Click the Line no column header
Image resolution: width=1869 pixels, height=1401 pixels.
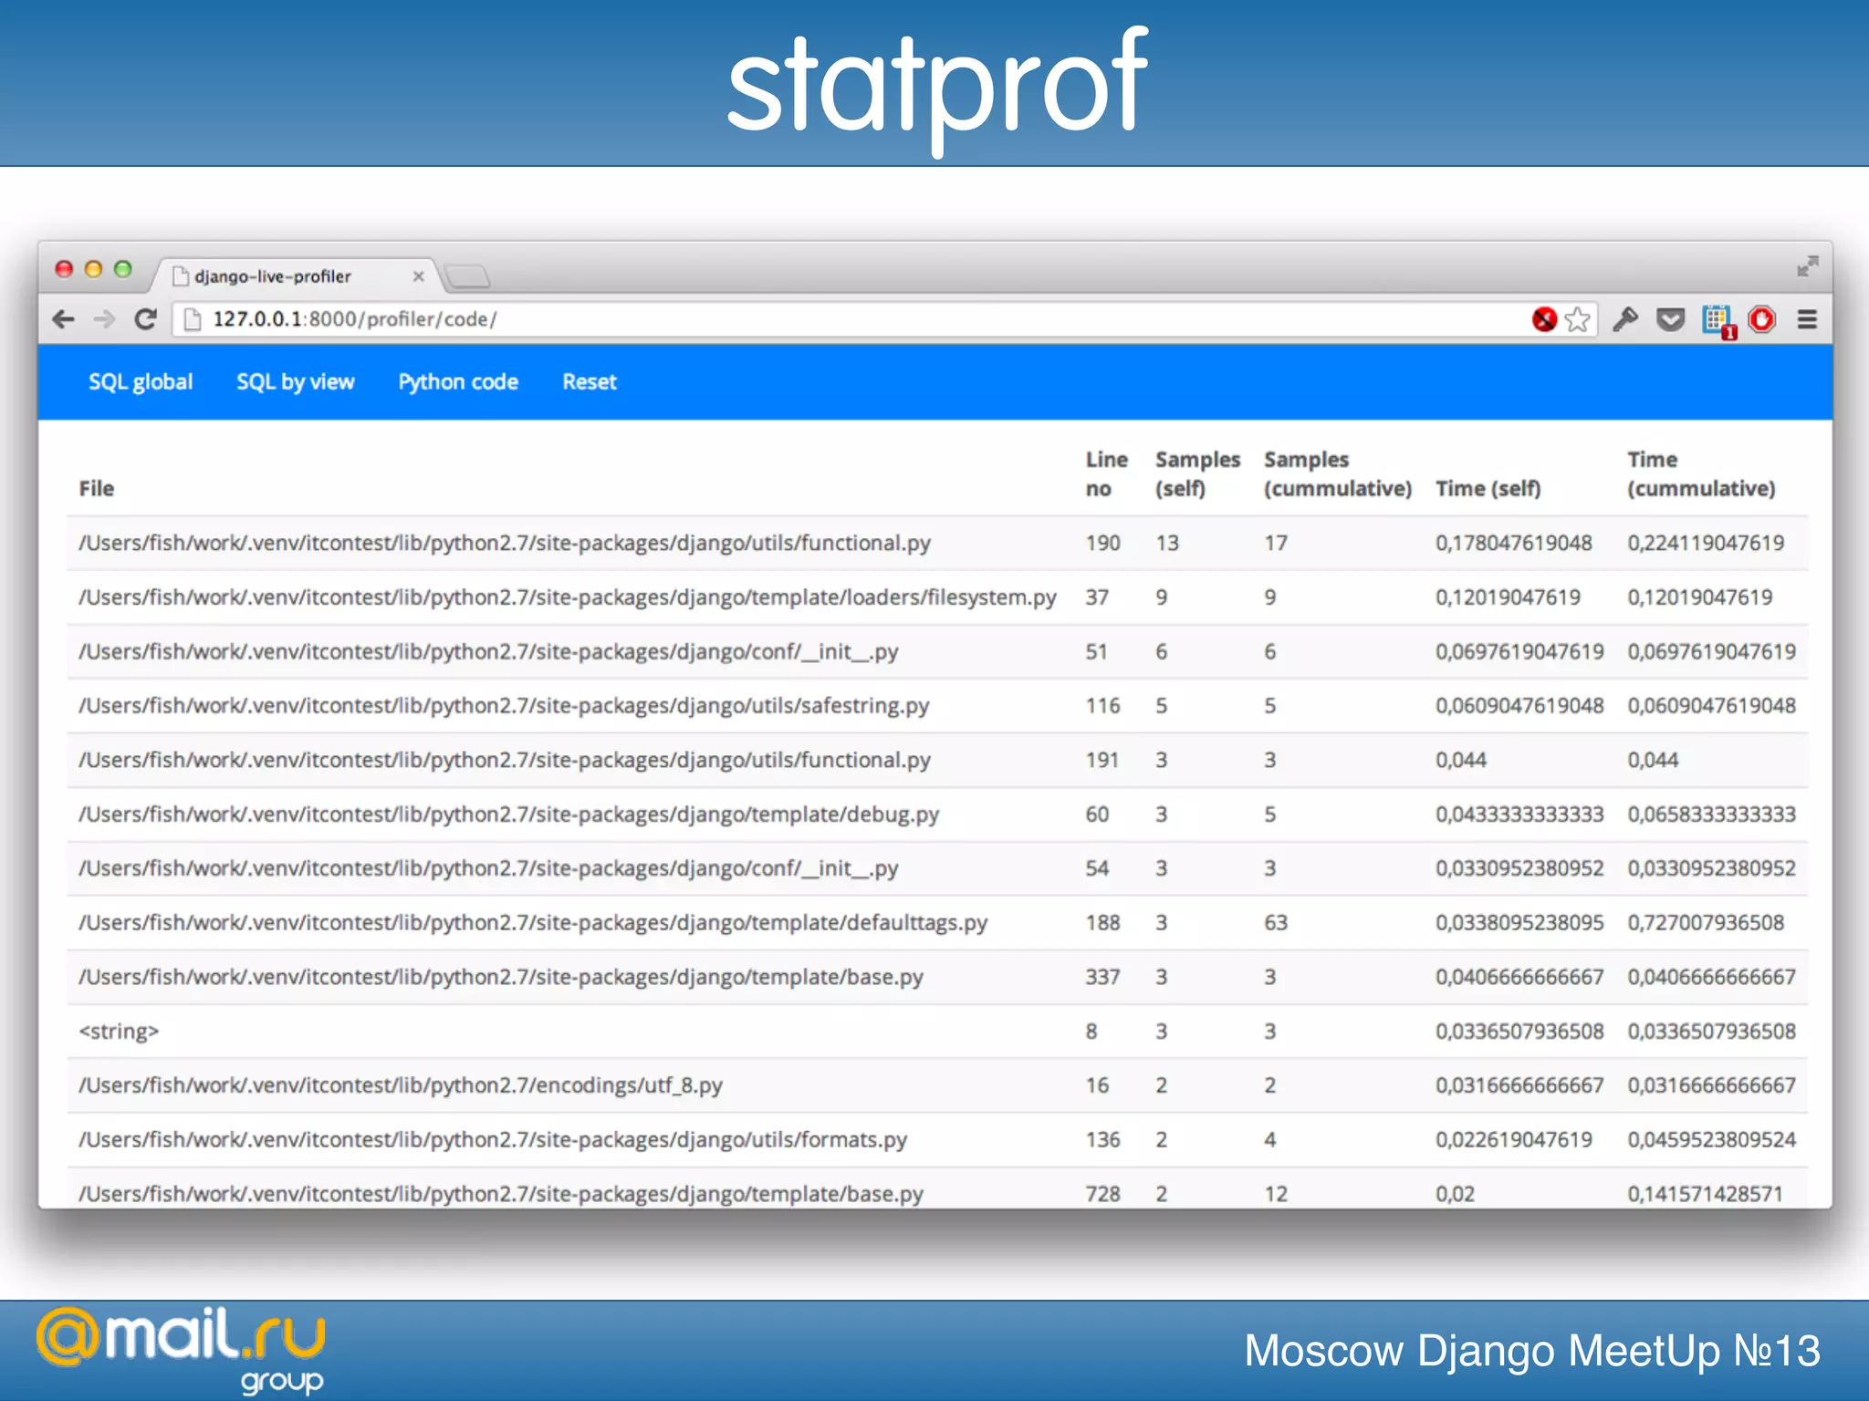pos(1107,474)
